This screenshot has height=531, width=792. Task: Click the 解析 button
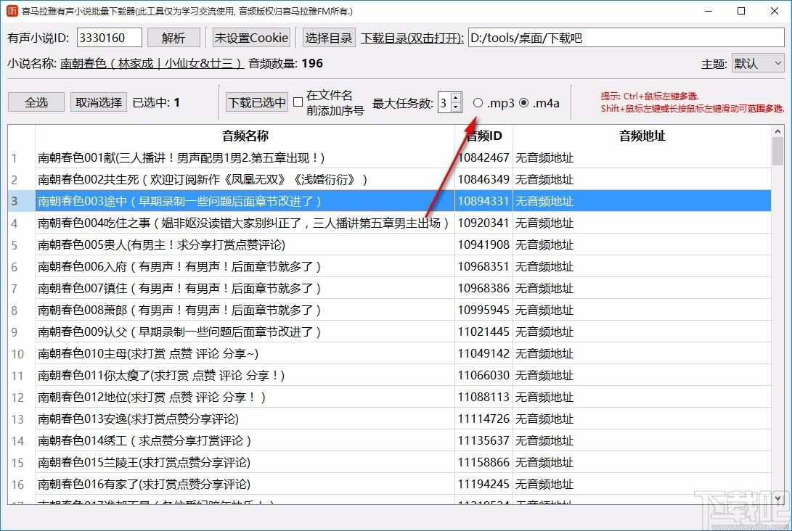[173, 38]
